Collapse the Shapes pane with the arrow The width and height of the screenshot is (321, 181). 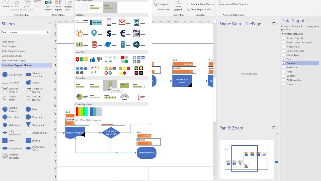[x=50, y=24]
